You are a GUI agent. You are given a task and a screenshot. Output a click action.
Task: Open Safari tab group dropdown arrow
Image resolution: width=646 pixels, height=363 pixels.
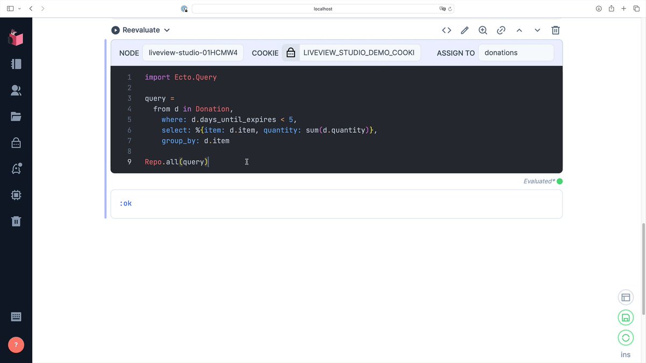point(19,9)
